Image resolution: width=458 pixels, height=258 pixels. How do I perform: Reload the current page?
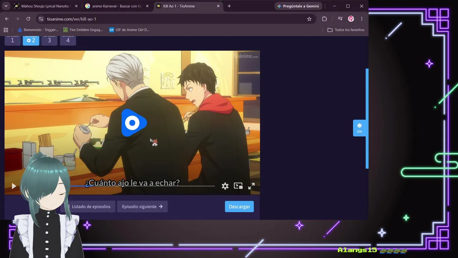click(28, 19)
